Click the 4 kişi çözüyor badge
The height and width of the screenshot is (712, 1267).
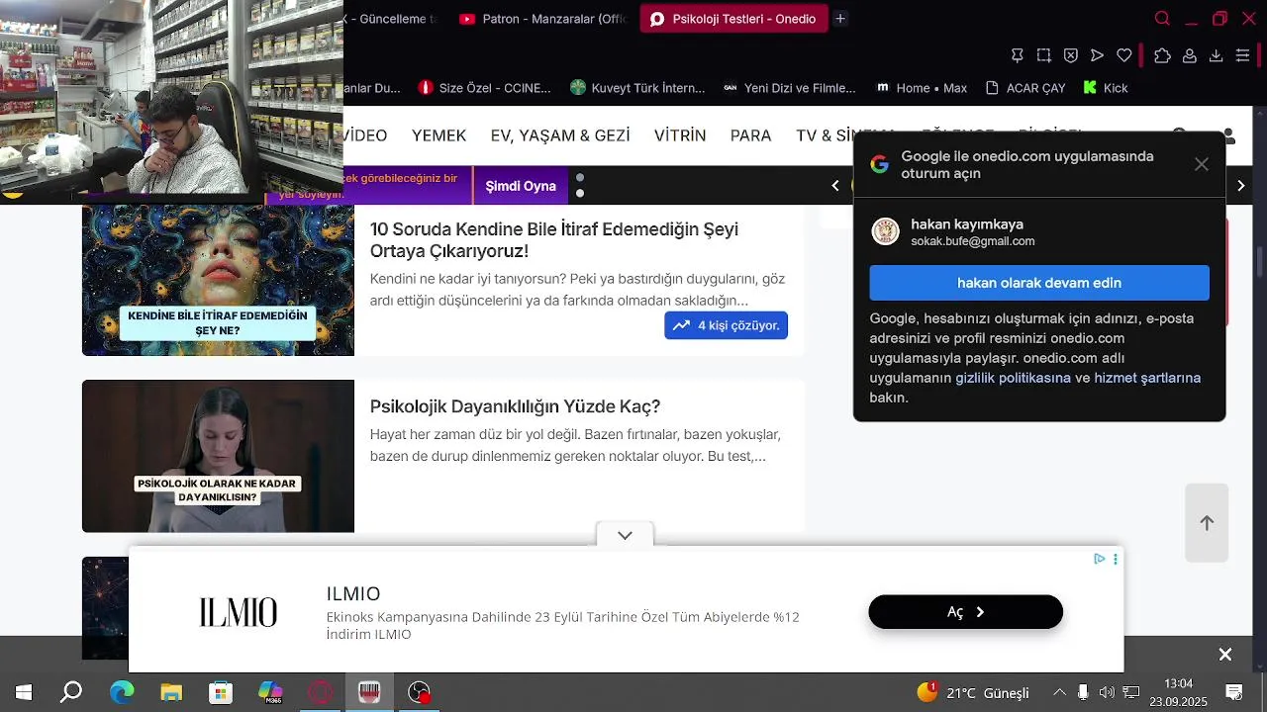(727, 325)
